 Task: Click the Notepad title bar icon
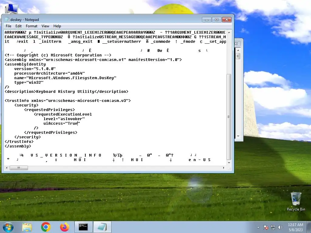(x=7, y=19)
